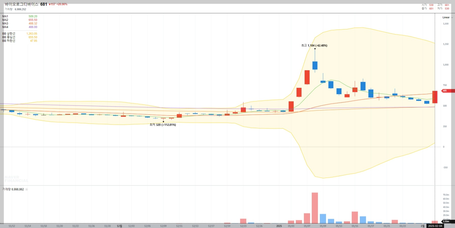Image resolution: width=455 pixels, height=228 pixels.
Task: Select the BB 하한선 47.95 legend row
Action: click(20, 41)
